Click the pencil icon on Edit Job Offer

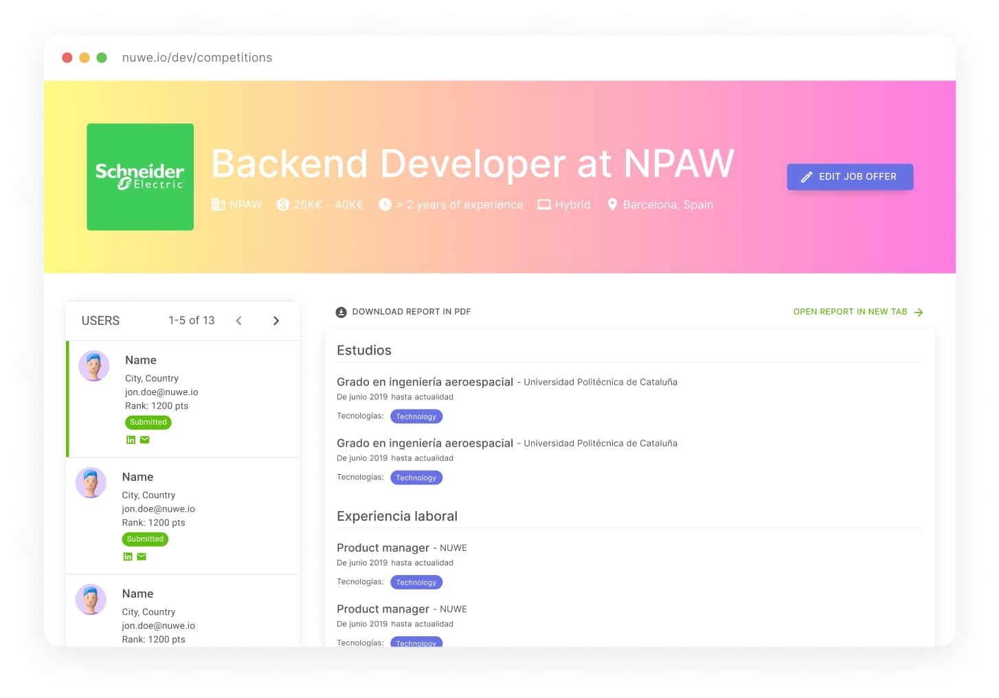click(x=807, y=177)
